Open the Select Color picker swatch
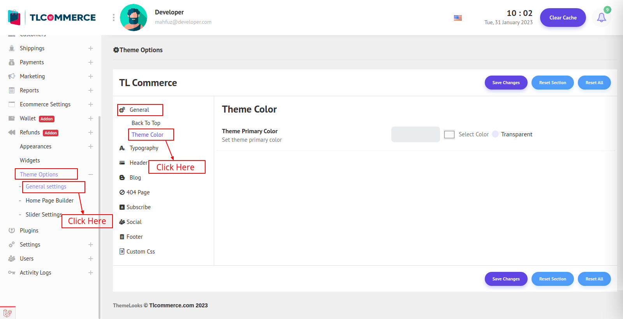This screenshot has width=623, height=319. click(x=449, y=134)
